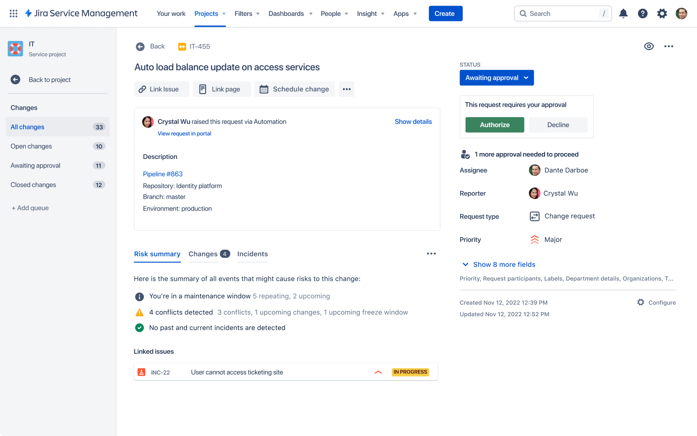
Task: Open the Filters dropdown menu
Action: coord(247,14)
